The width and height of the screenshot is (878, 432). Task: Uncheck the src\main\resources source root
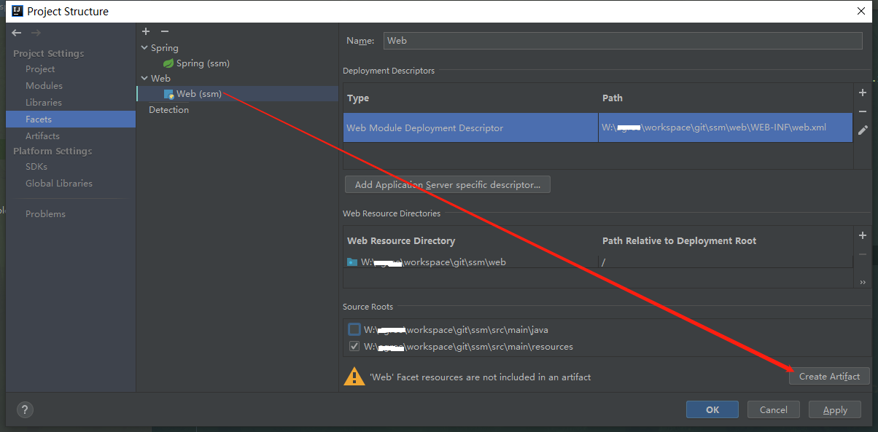[x=354, y=346]
